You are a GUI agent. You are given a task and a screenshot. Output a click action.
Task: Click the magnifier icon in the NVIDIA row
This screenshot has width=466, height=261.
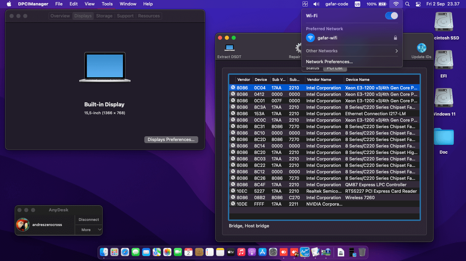(x=233, y=204)
